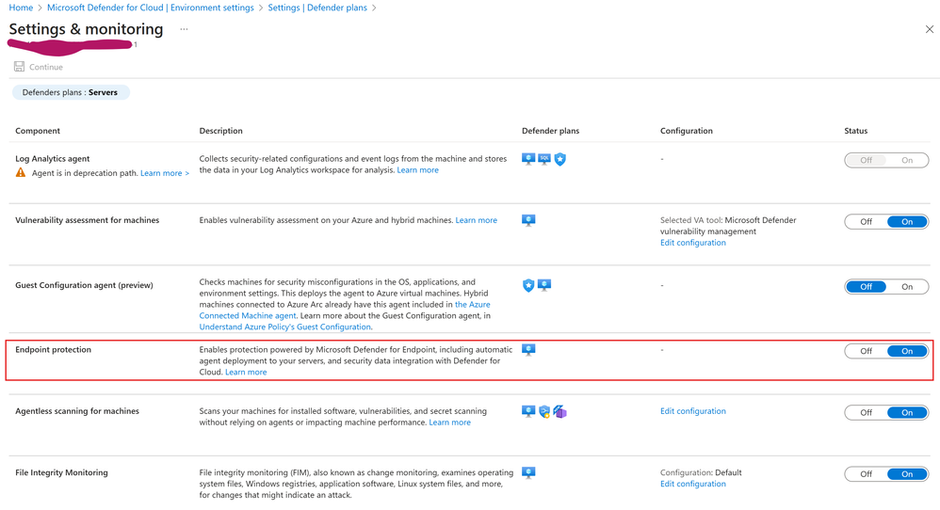This screenshot has width=940, height=510.
Task: Open Settings | Defender plans breadcrumb
Action: 317,8
